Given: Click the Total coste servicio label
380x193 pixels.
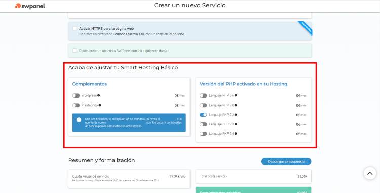Looking at the screenshot, I should pyautogui.click(x=213, y=176).
